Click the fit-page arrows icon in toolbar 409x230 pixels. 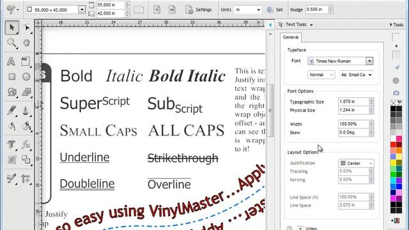click(x=172, y=10)
